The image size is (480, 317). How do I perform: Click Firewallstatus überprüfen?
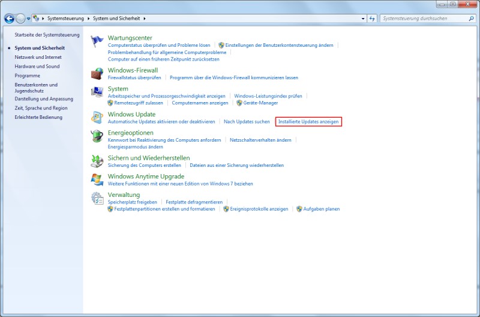pyautogui.click(x=134, y=77)
